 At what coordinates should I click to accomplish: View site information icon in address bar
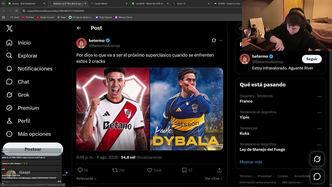24,11
